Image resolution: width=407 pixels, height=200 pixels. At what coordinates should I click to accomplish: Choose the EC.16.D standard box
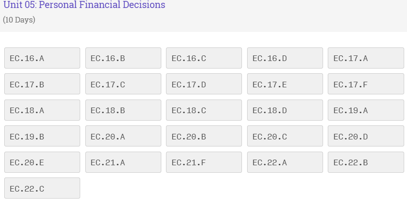(285, 58)
